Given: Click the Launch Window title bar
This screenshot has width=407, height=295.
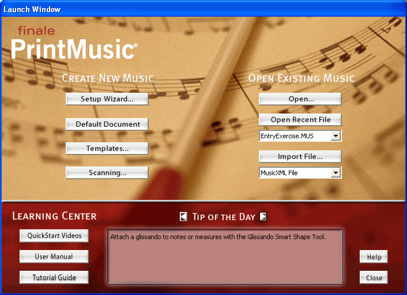Looking at the screenshot, I should (x=203, y=9).
